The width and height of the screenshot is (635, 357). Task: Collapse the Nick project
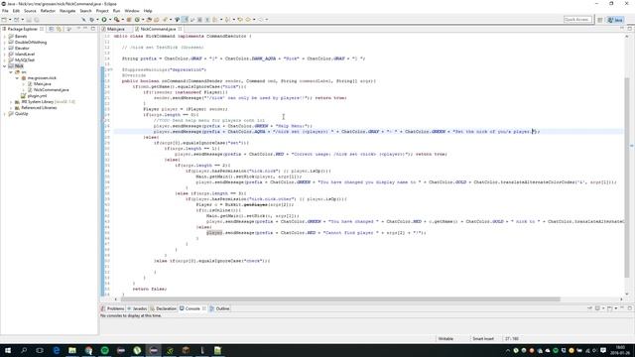pos(4,66)
